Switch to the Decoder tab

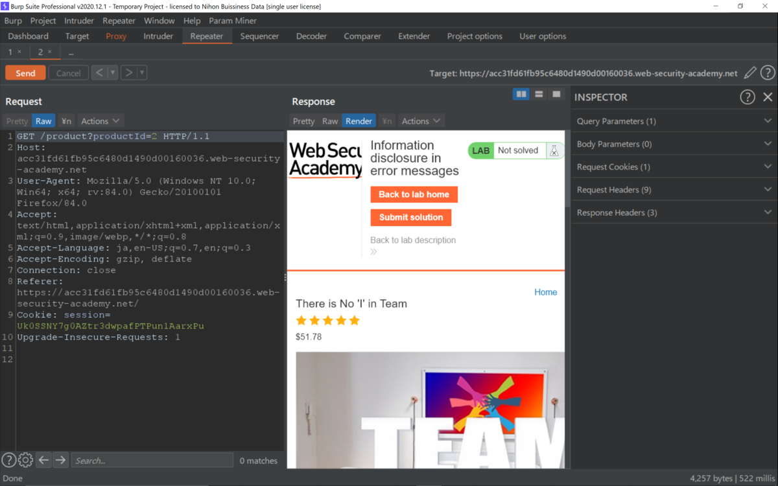tap(311, 36)
